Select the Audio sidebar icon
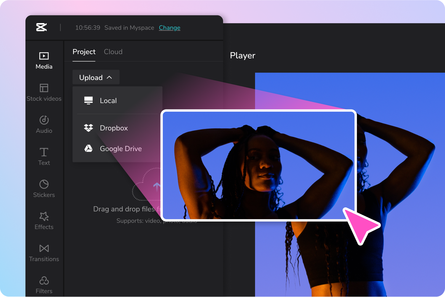Image resolution: width=445 pixels, height=297 pixels. [44, 120]
